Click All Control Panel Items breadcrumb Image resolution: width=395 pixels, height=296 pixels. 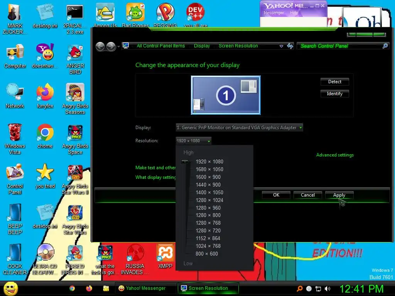click(161, 46)
